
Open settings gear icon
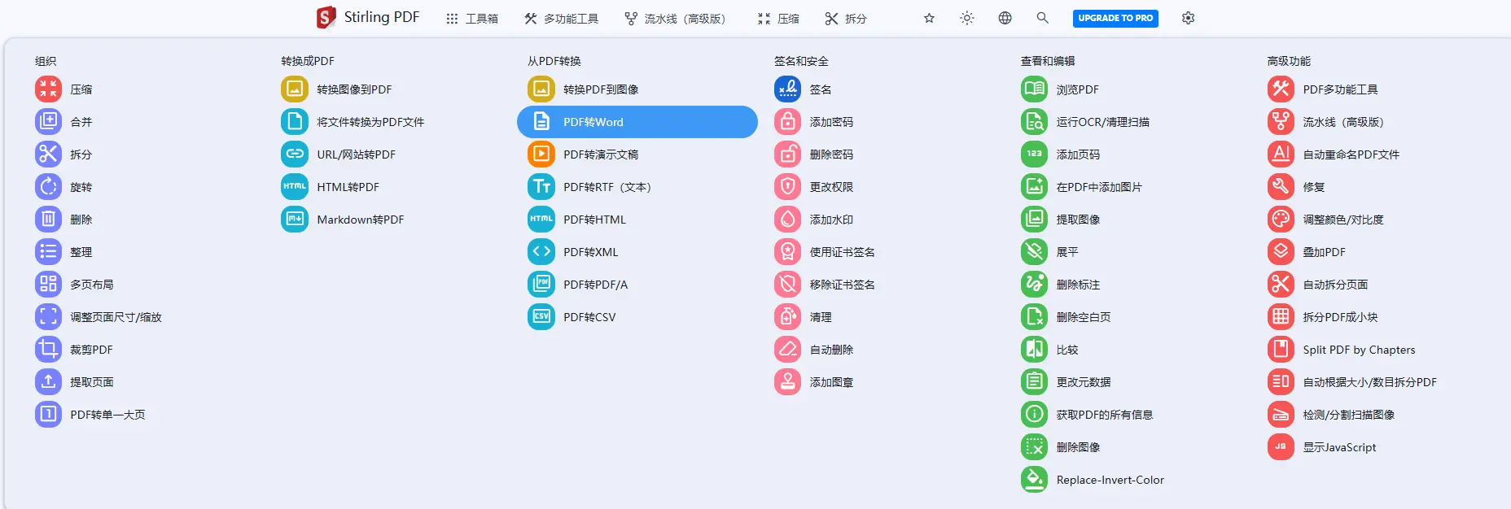coord(1189,18)
